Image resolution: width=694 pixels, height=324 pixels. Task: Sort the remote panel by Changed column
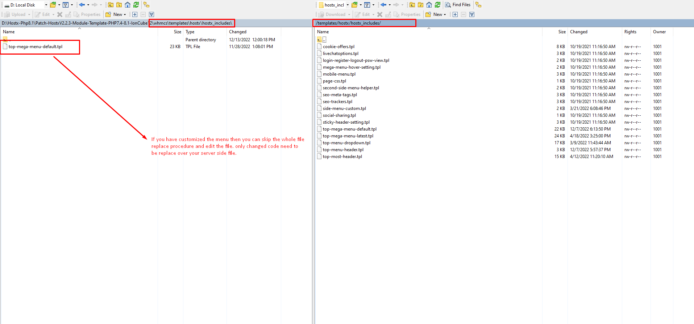[578, 32]
